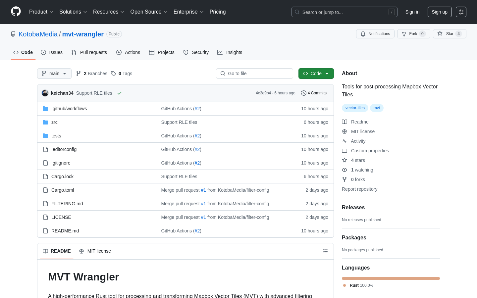Viewport: 477px width, 298px height.
Task: Click the .editorconfig file icon
Action: pos(45,149)
